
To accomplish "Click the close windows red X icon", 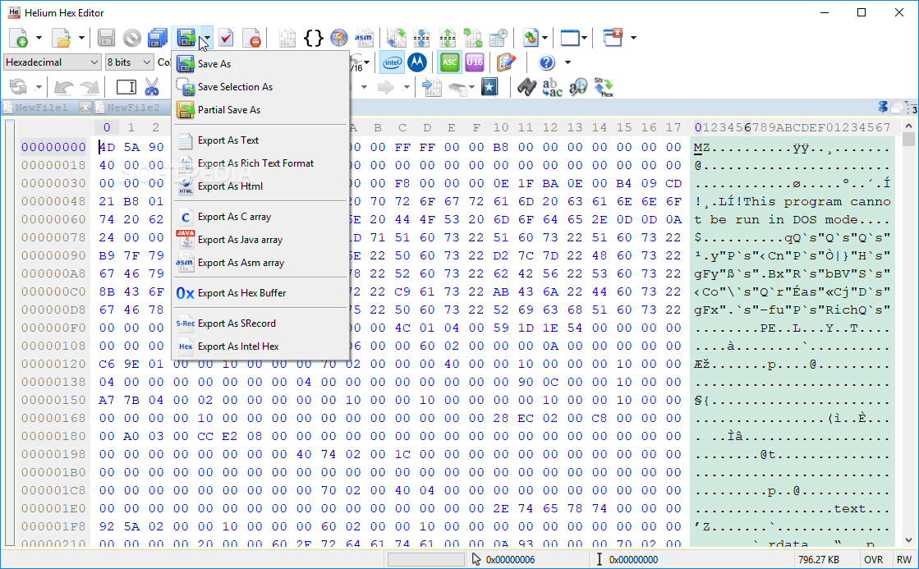I will point(613,38).
